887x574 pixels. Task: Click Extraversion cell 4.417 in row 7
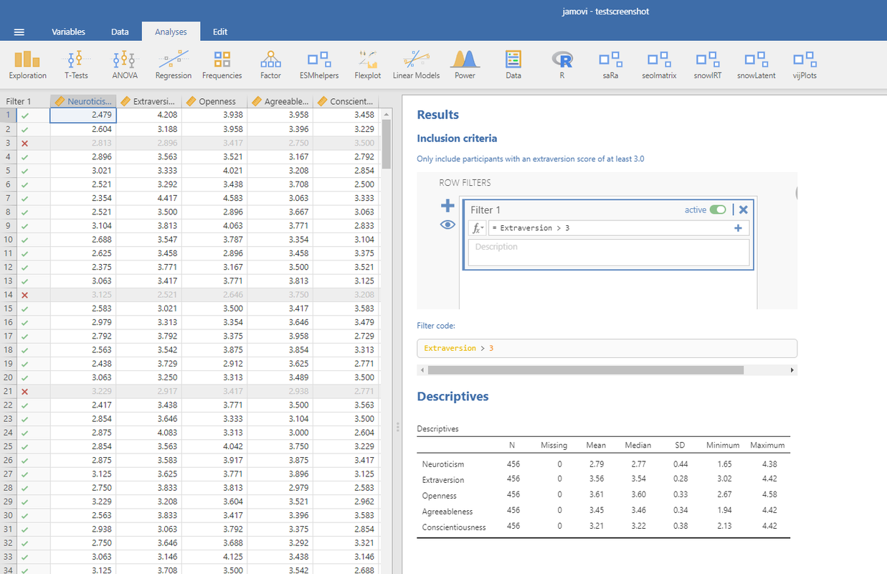coord(149,198)
